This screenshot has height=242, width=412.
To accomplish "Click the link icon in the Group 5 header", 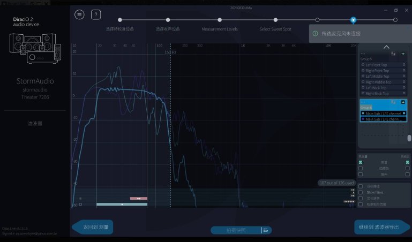I will coord(393,54).
